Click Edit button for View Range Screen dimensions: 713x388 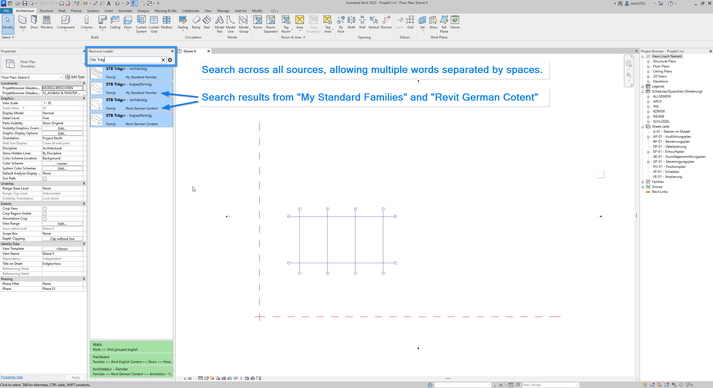(62, 224)
